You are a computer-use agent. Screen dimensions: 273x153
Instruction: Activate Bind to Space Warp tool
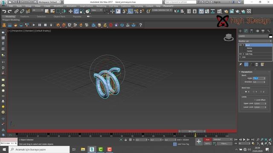pyautogui.click(x=28, y=11)
